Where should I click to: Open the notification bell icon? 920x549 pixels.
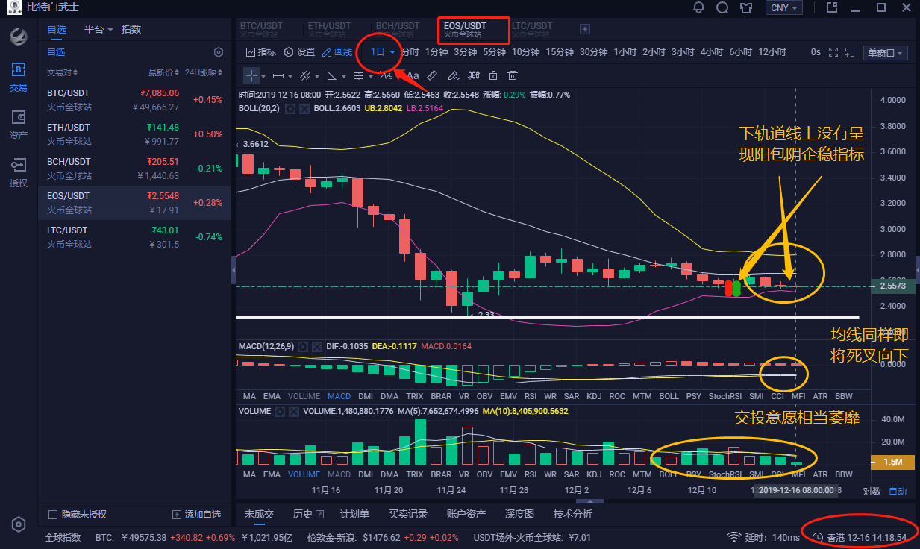pos(698,8)
